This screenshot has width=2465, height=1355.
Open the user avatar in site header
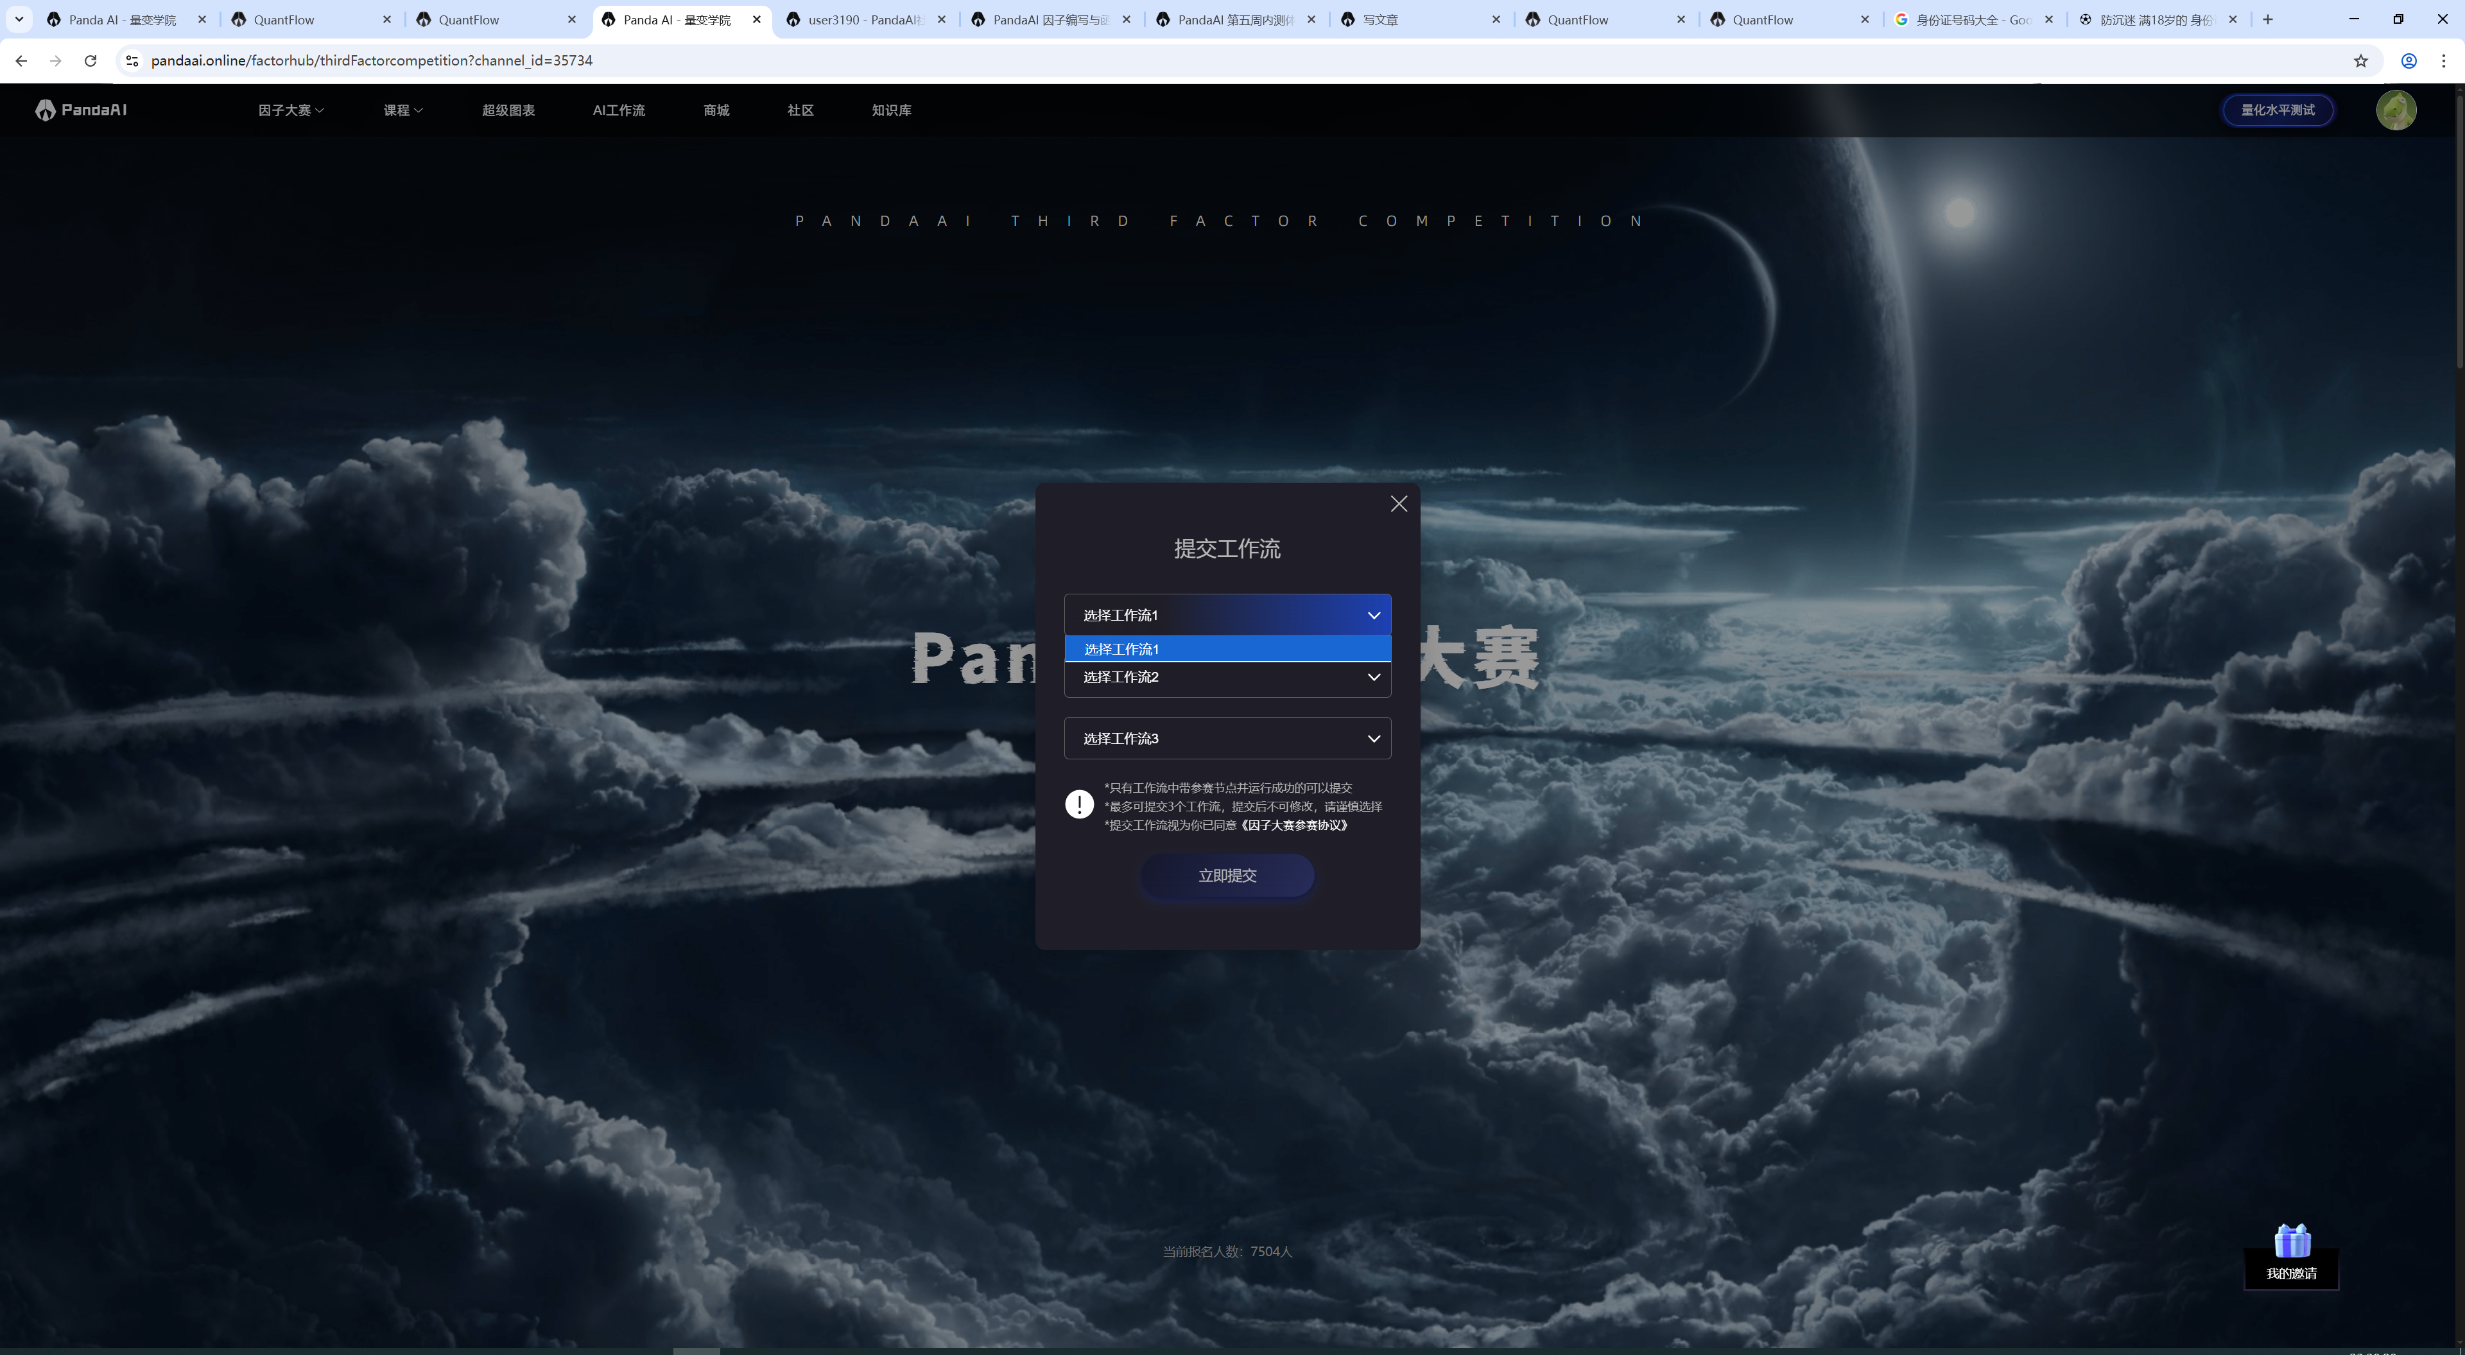coord(2396,110)
